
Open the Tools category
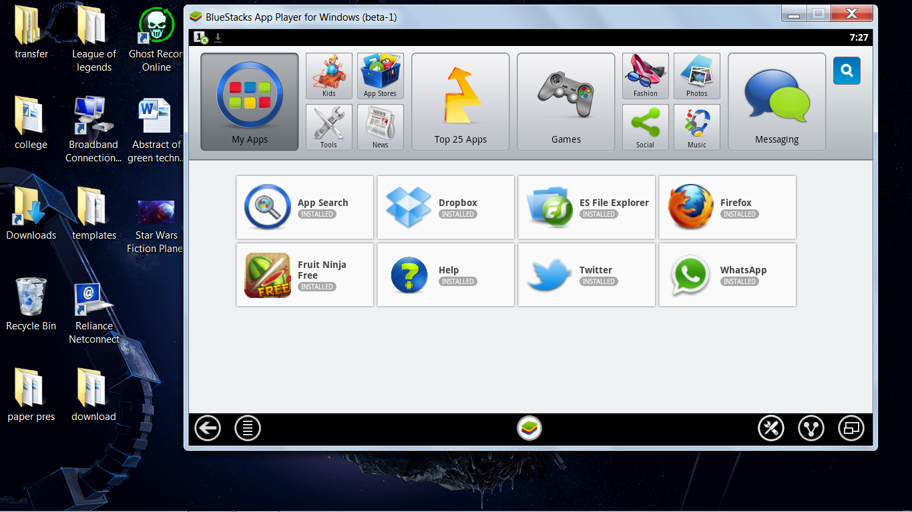click(x=328, y=127)
